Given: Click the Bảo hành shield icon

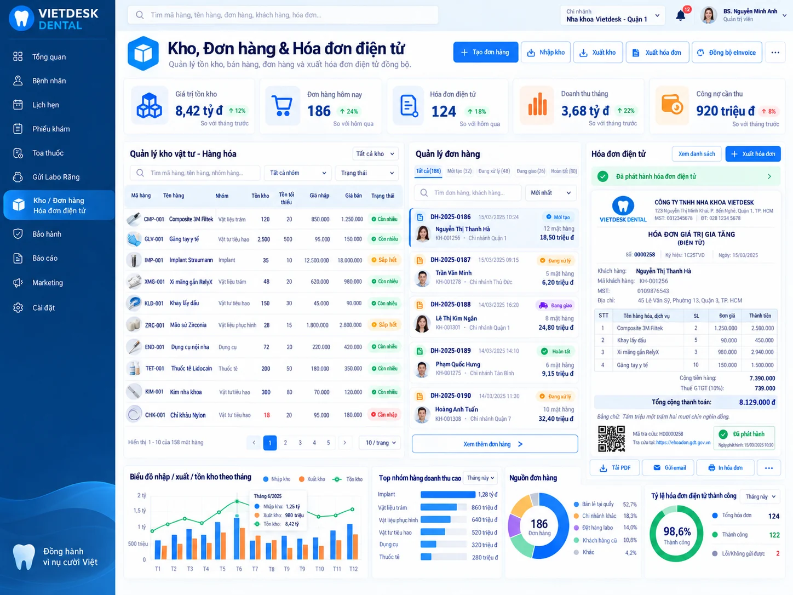Looking at the screenshot, I should 18,234.
